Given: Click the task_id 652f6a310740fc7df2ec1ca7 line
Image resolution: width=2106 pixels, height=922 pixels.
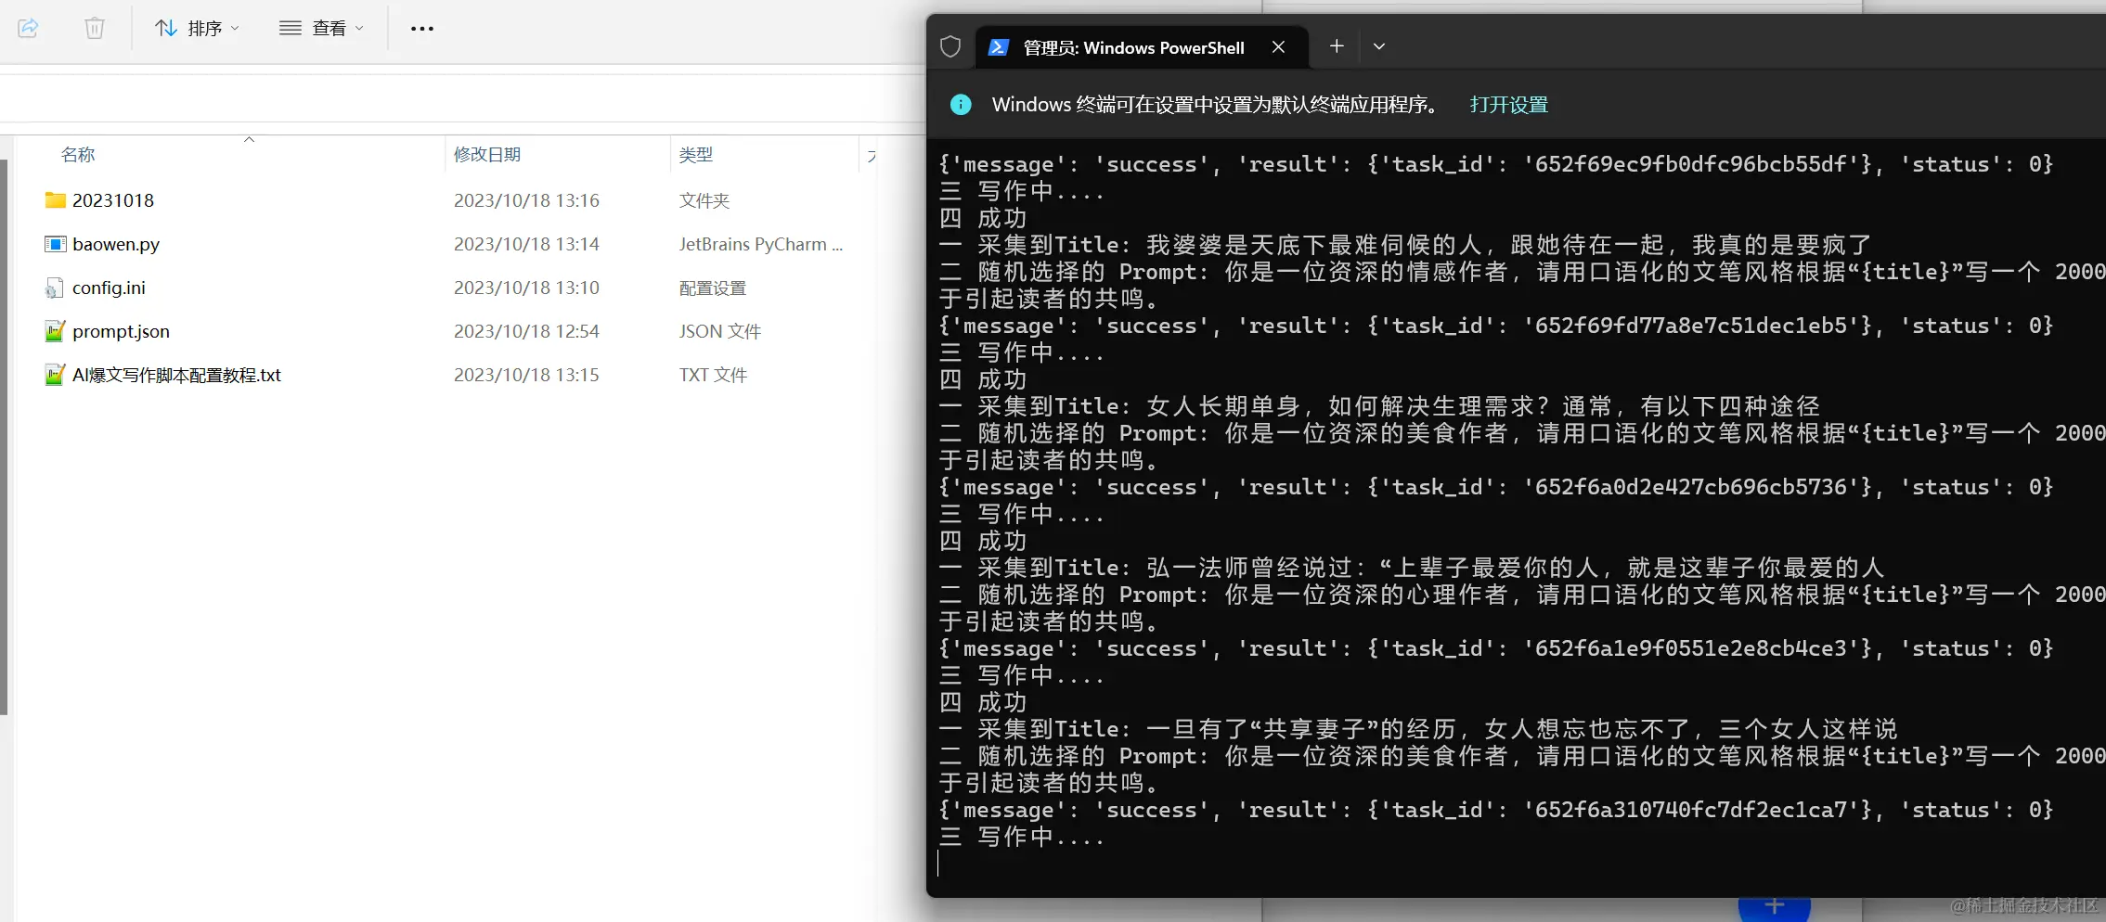Looking at the screenshot, I should (1496, 810).
